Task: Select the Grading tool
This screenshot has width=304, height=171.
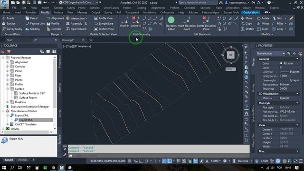Action: (x=33, y=29)
